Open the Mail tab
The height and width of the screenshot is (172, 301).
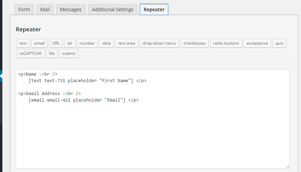point(45,10)
